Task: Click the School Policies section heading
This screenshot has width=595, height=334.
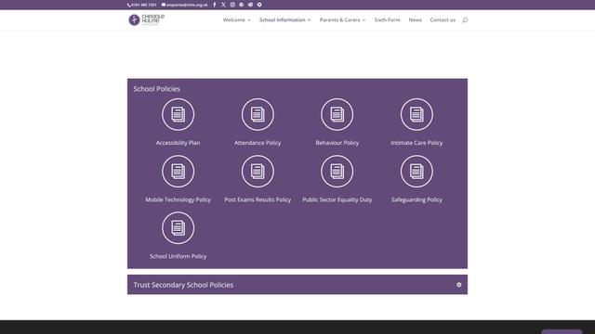Action: [157, 89]
